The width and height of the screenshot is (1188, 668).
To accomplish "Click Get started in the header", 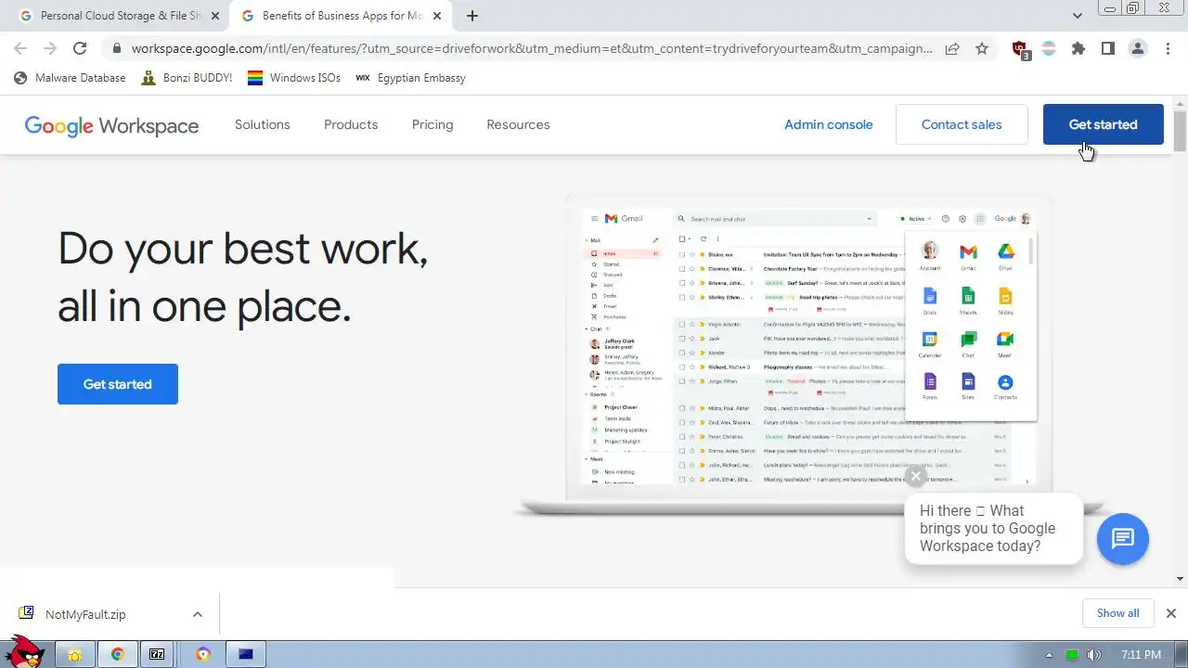I will pos(1103,124).
